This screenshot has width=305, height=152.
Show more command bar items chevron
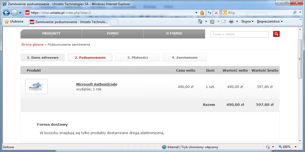[301, 20]
